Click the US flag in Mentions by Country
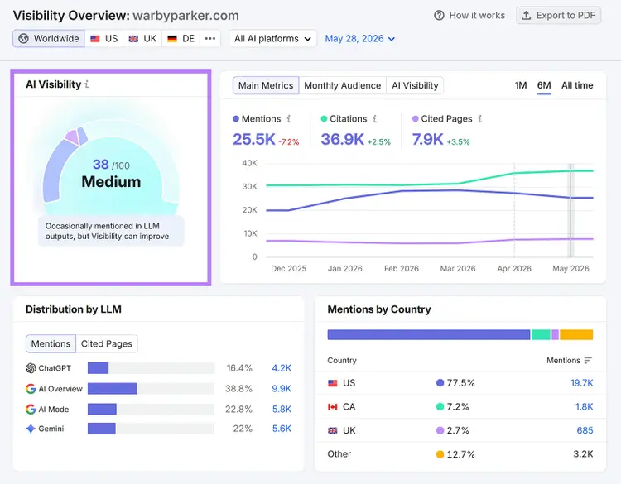Image resolution: width=621 pixels, height=484 pixels. click(x=333, y=383)
